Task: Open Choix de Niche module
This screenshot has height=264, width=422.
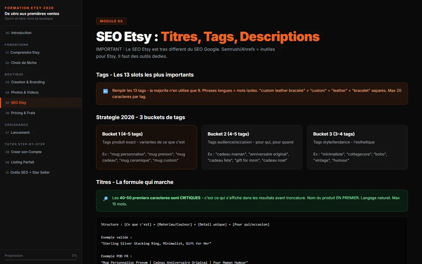Action: click(x=41, y=63)
